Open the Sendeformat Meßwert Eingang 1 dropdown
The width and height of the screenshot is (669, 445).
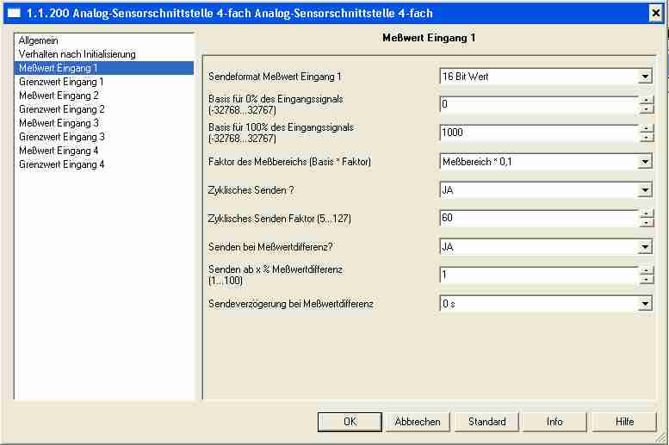tap(645, 77)
